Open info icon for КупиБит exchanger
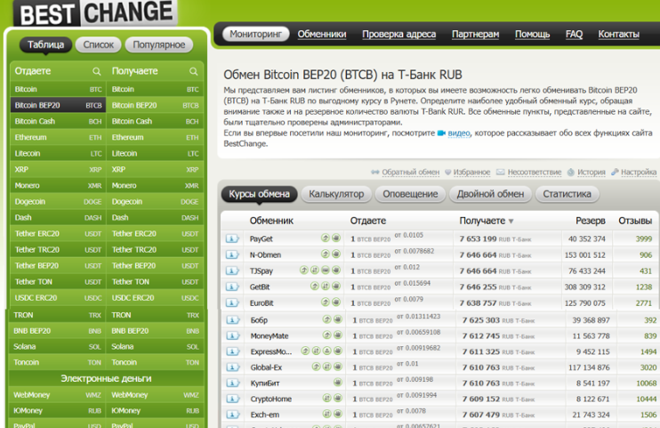 tap(233, 384)
